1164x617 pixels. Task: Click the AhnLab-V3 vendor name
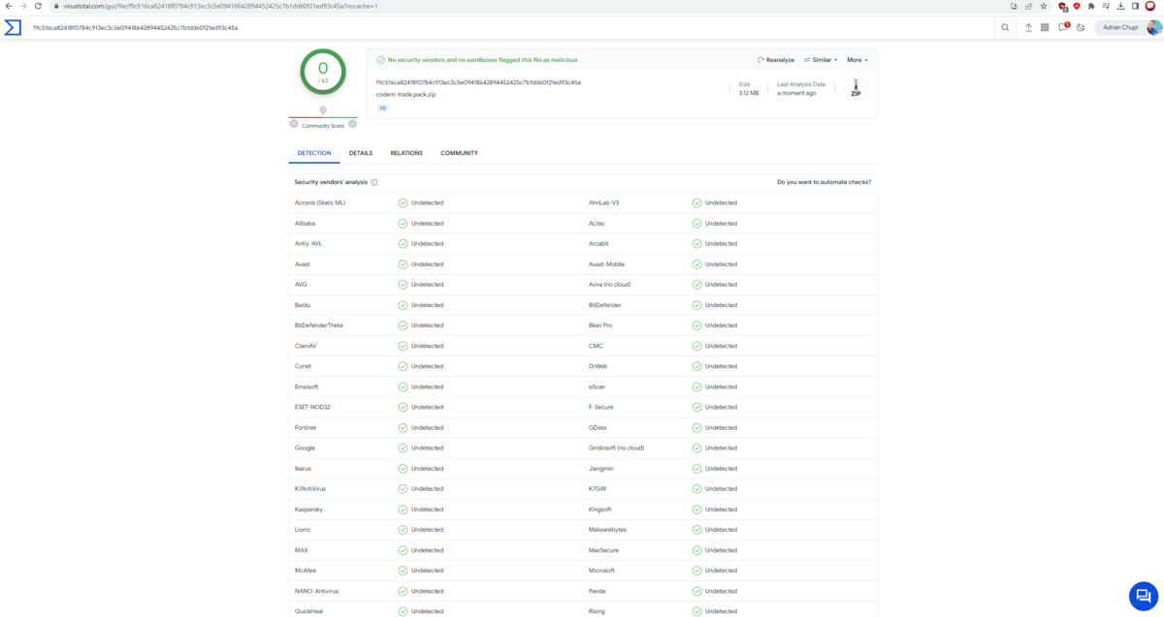point(603,202)
